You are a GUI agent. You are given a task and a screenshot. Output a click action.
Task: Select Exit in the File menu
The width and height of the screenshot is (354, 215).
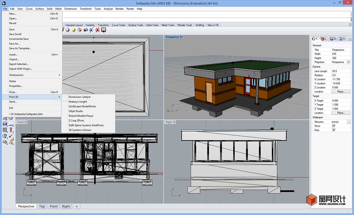coord(11,108)
